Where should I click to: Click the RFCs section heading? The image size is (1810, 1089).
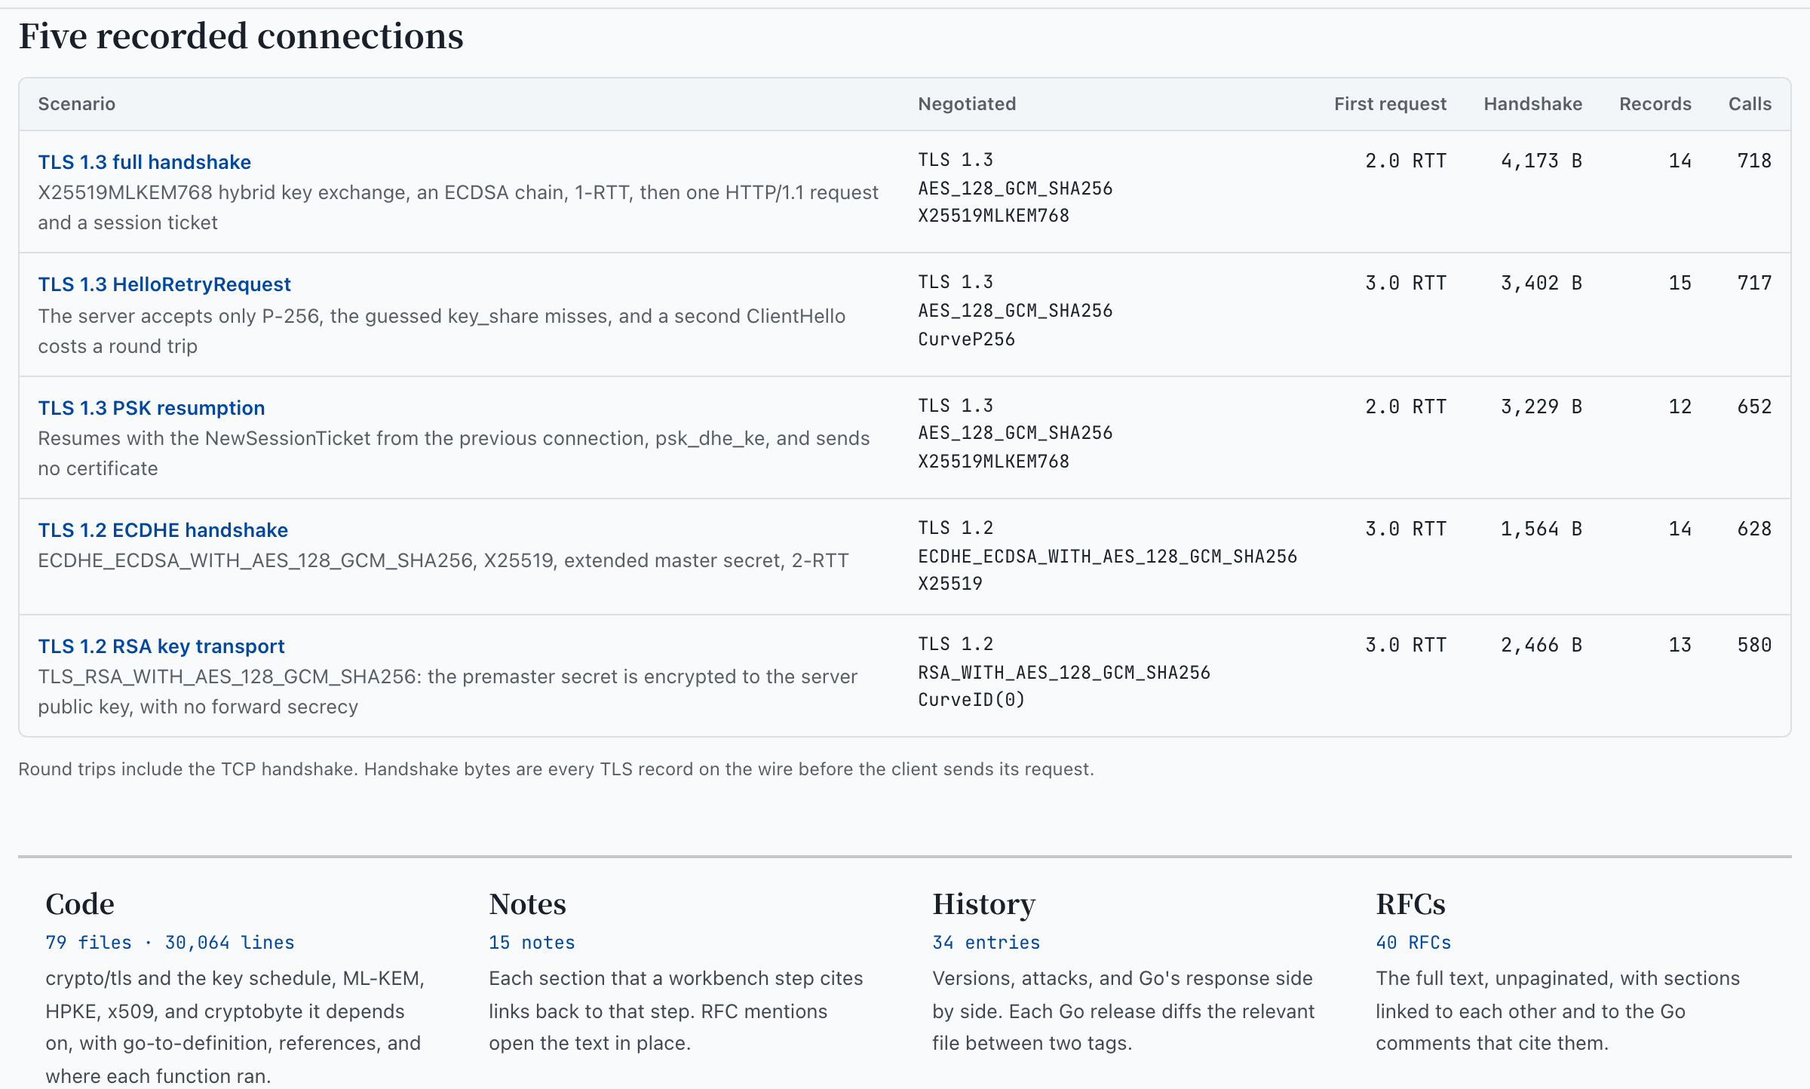point(1410,903)
